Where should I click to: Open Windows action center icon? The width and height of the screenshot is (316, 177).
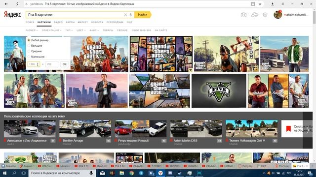[310, 173]
